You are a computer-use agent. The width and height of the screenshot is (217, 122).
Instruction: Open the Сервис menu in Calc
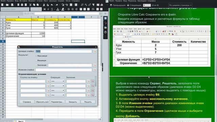(61, 1)
